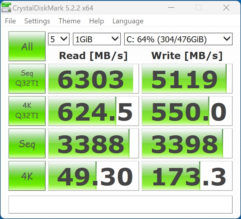Start the plain 4K test

click(x=27, y=176)
